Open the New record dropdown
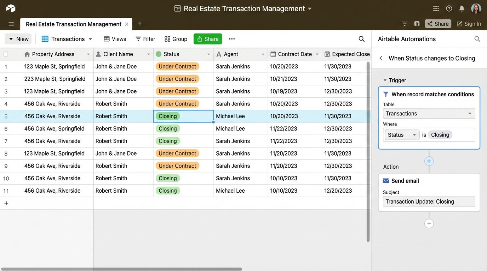487x271 pixels. [x=18, y=39]
